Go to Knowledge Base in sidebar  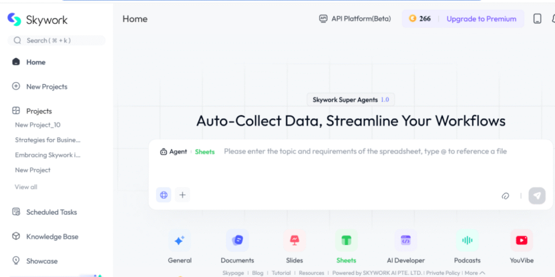coord(52,236)
